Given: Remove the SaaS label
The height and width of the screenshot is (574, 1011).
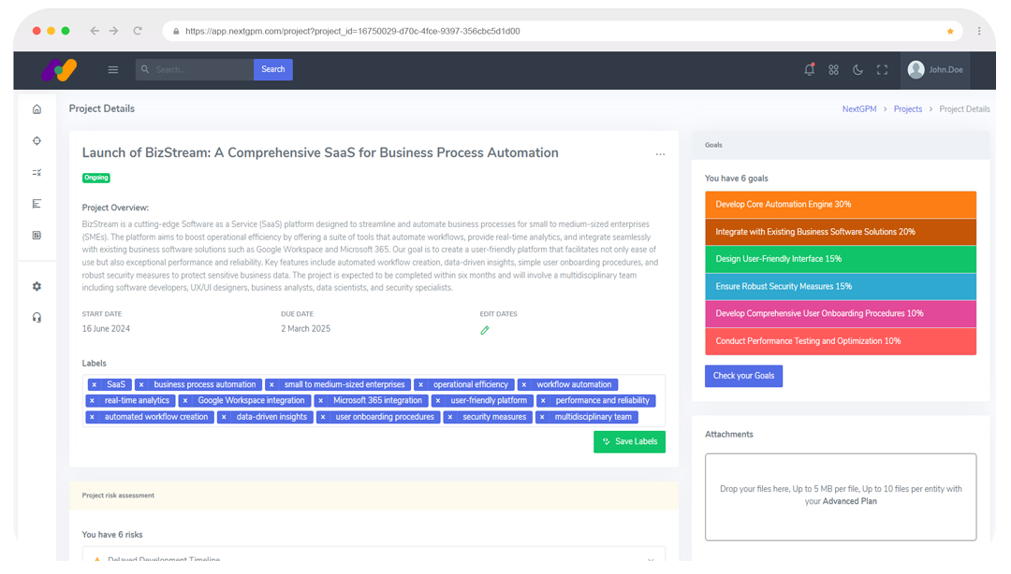Looking at the screenshot, I should point(95,384).
